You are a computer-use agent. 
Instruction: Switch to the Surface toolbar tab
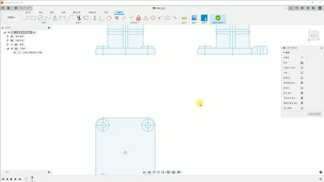coord(40,13)
